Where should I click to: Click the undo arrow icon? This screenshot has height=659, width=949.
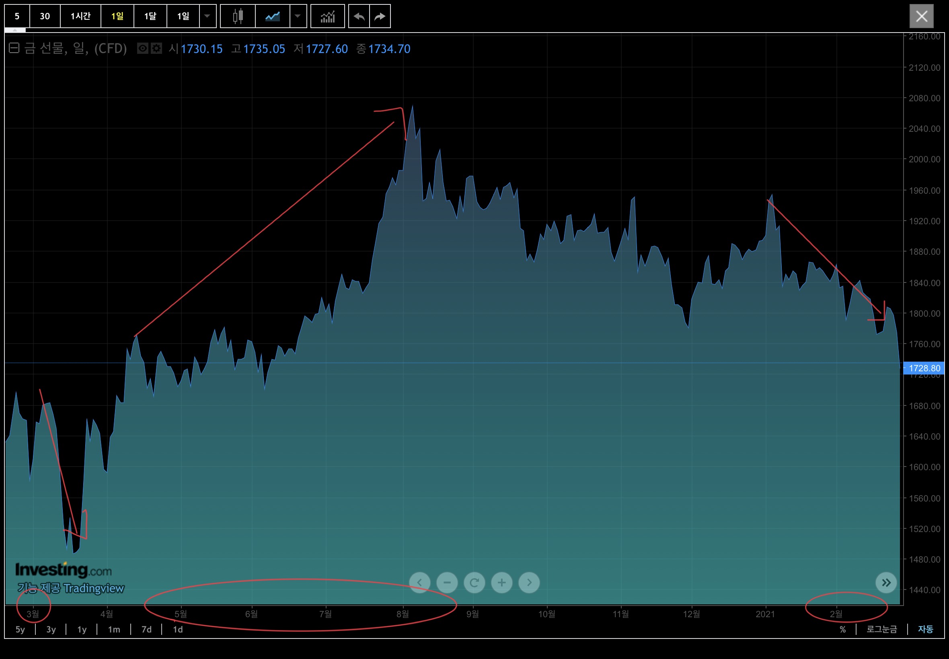point(359,16)
